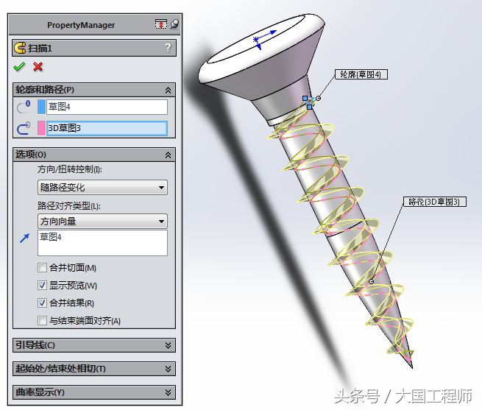Open the 随路径变化 twist control dropdown

(102, 187)
